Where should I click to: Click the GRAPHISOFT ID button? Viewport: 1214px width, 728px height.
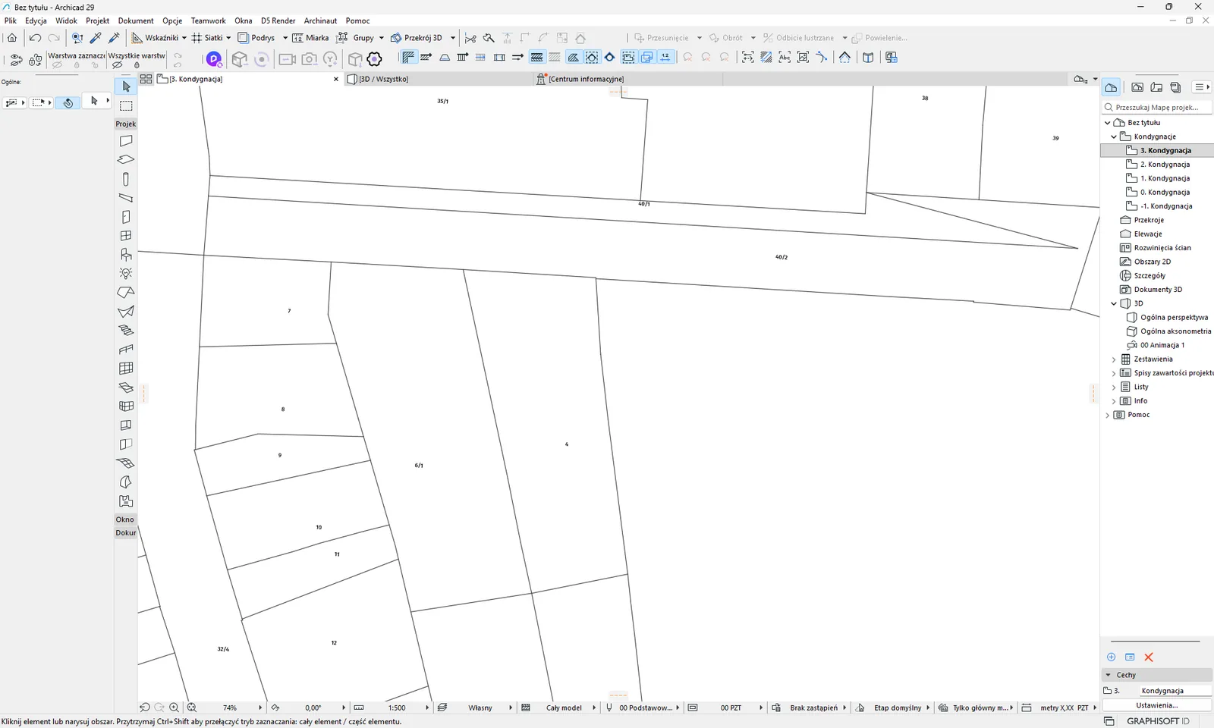pos(1158,721)
